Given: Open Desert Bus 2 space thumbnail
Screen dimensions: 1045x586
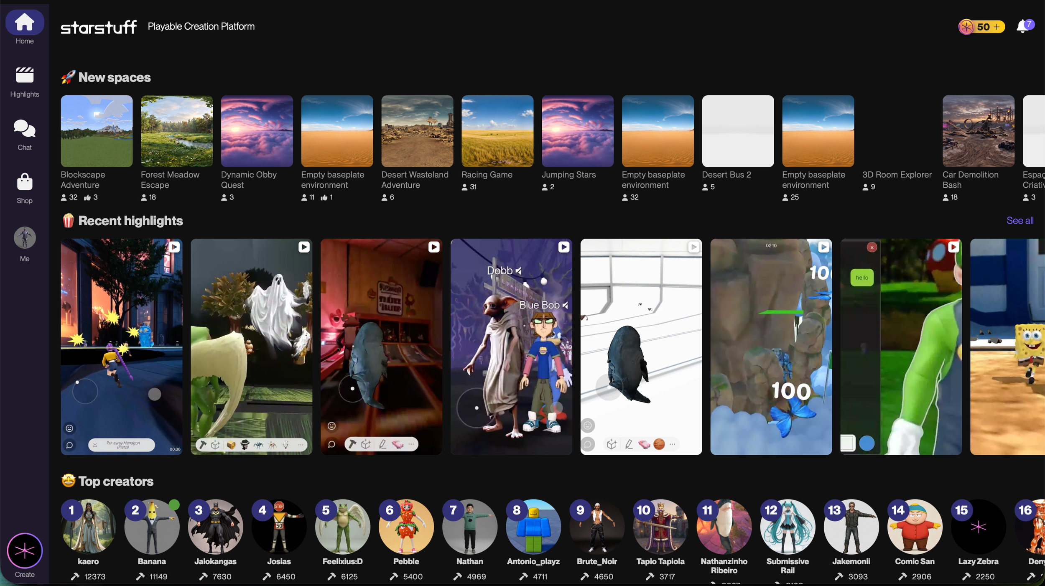Looking at the screenshot, I should click(738, 131).
